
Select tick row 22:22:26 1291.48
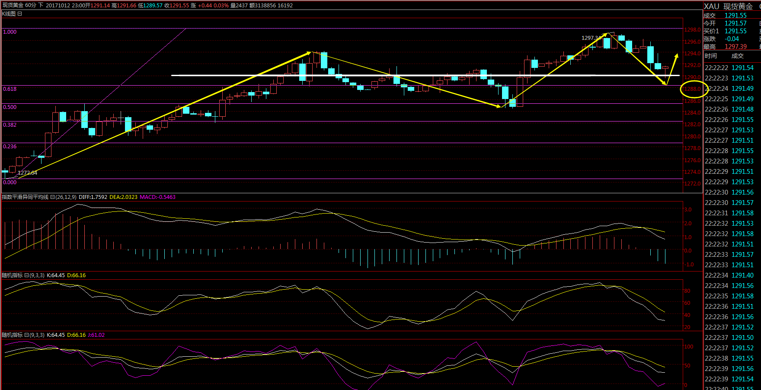tap(729, 109)
